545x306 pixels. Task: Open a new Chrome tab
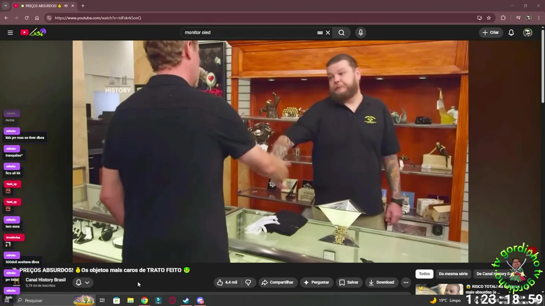(x=83, y=6)
